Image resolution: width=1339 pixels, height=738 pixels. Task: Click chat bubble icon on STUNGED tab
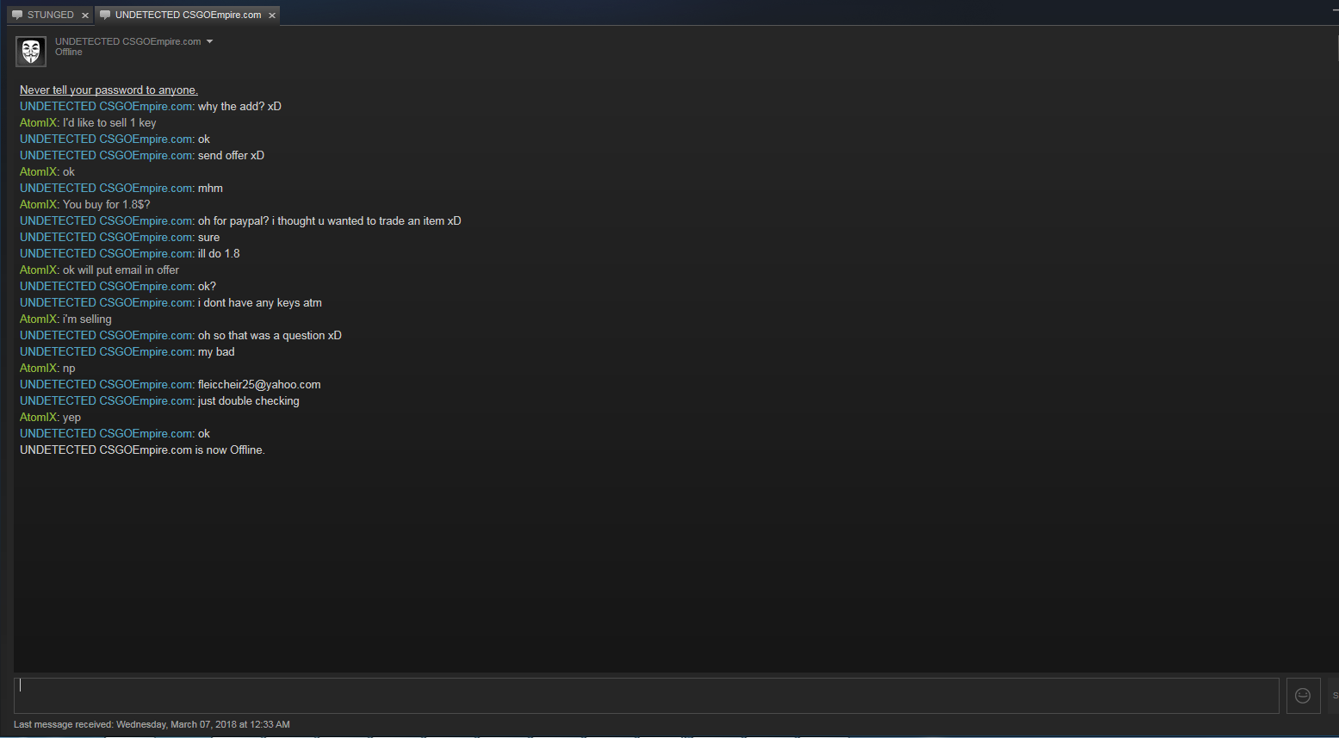[x=17, y=15]
